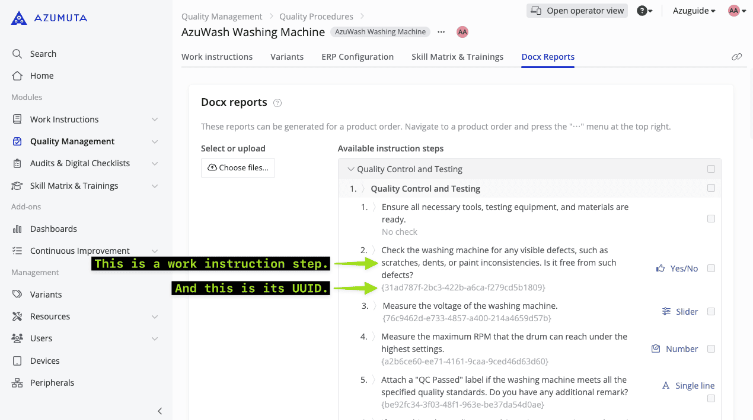Open the Dashboards module
The image size is (753, 420).
coord(53,228)
